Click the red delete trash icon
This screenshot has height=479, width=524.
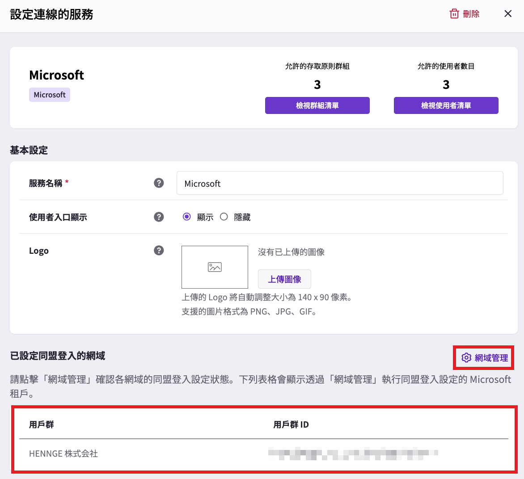click(x=454, y=14)
